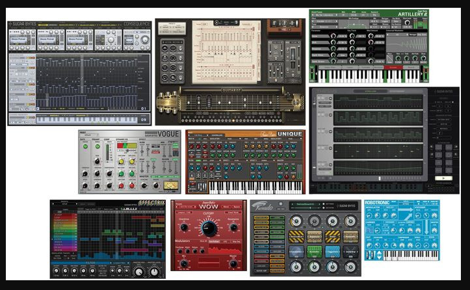Click the left green EQ knob in Vogue
Viewport: 470px width, 290px height.
pyautogui.click(x=121, y=174)
